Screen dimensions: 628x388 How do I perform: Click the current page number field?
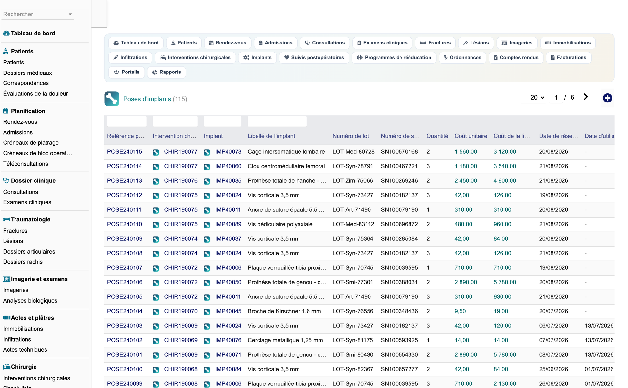pos(556,97)
